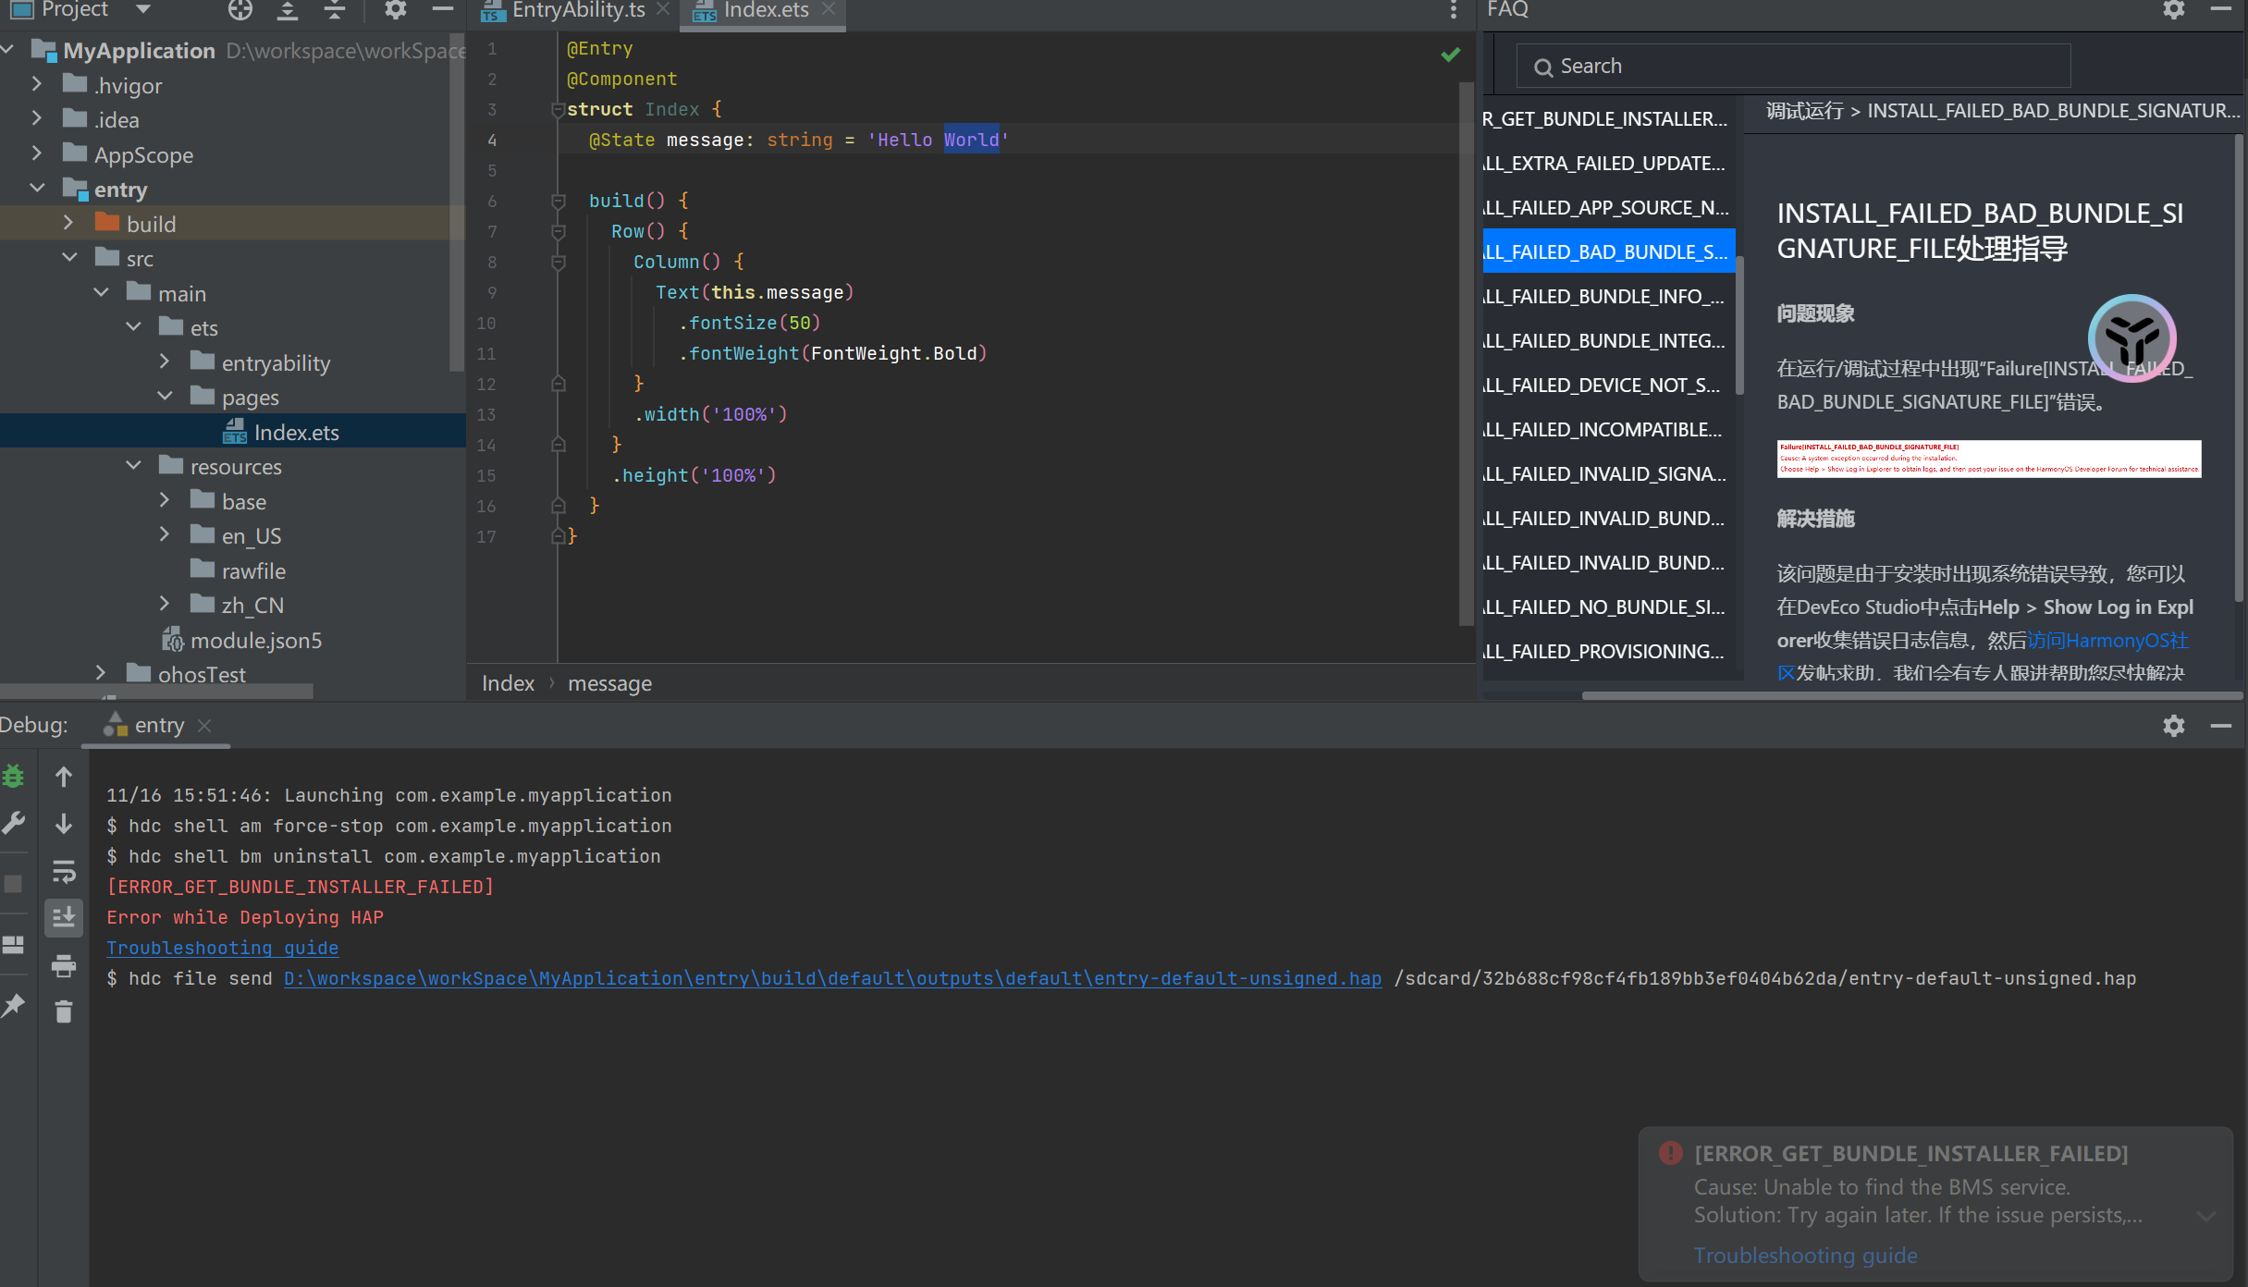
Task: Open the unsigned.hap file path link
Action: point(832,978)
